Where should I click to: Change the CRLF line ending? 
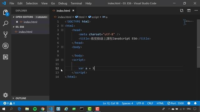point(150,103)
